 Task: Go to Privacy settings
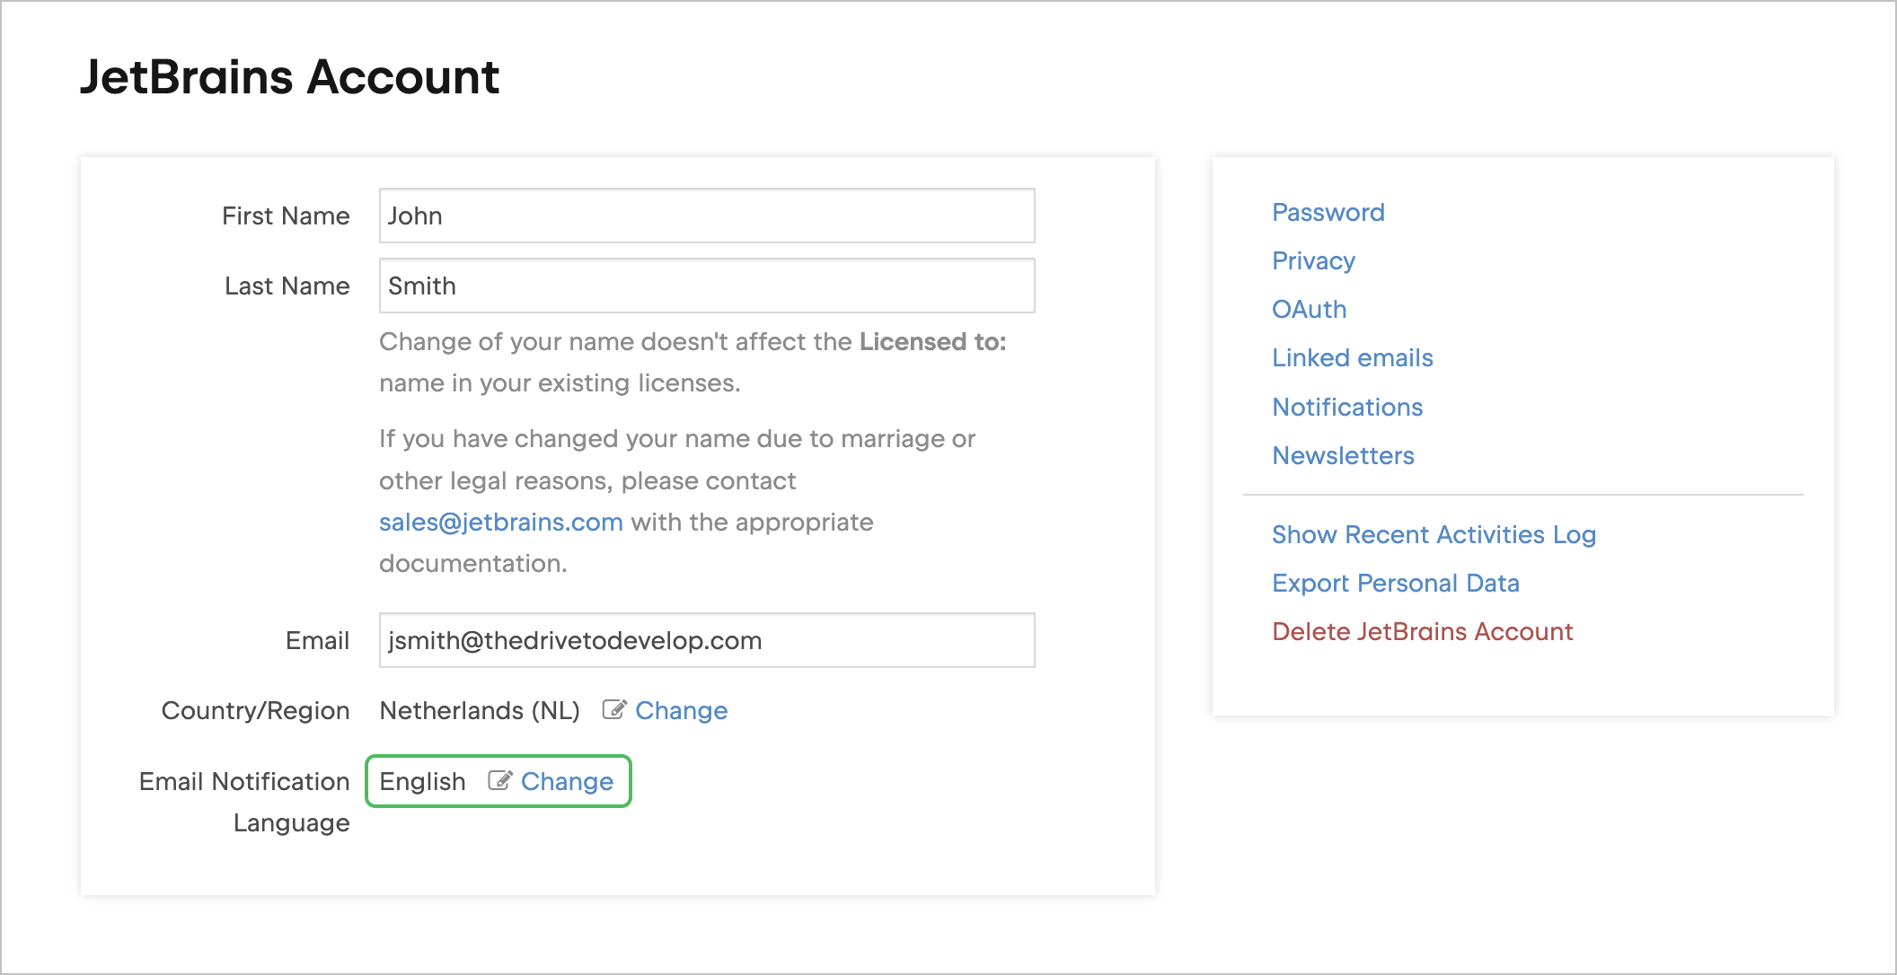pyautogui.click(x=1313, y=261)
